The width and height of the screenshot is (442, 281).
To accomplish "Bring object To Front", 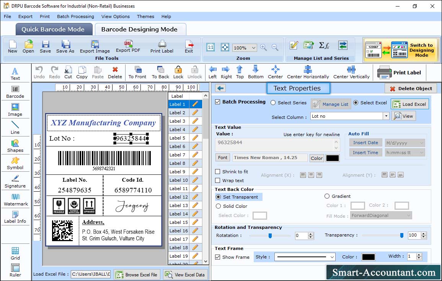I will [137, 72].
